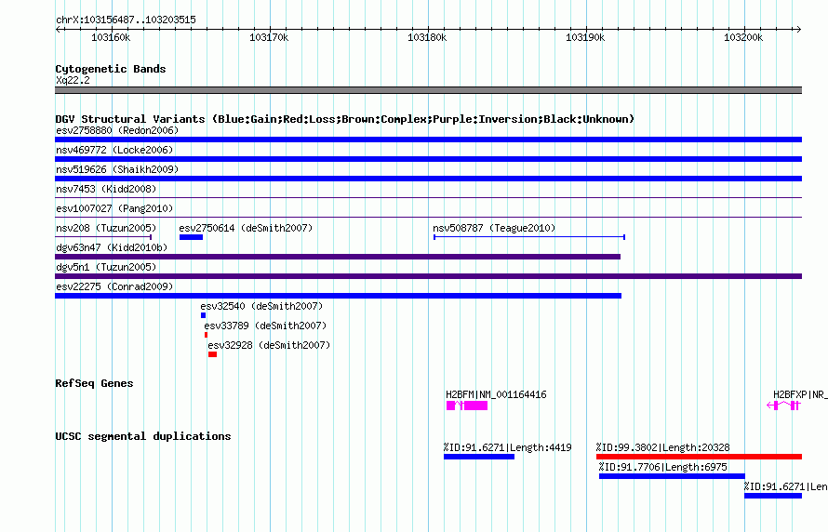
Task: Select the nsv508787 (Teague2010) variant span
Action: 529,237
